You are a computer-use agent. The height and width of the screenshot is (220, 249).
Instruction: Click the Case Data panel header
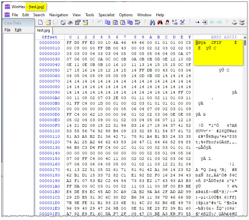[18, 23]
